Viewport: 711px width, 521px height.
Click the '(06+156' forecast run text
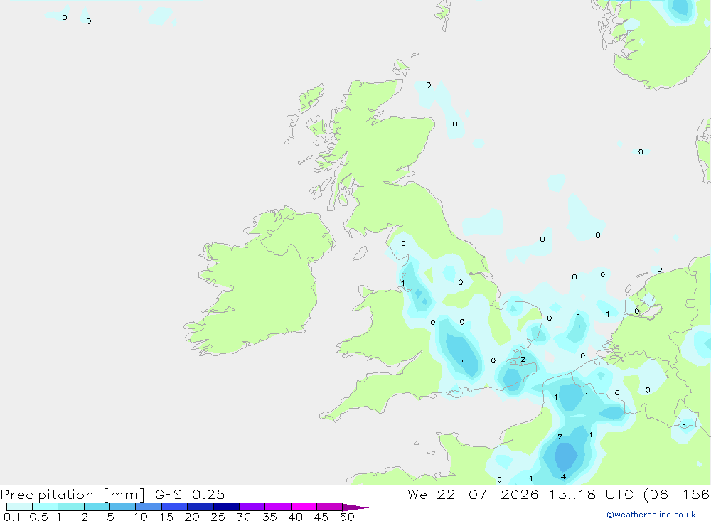[x=677, y=495]
